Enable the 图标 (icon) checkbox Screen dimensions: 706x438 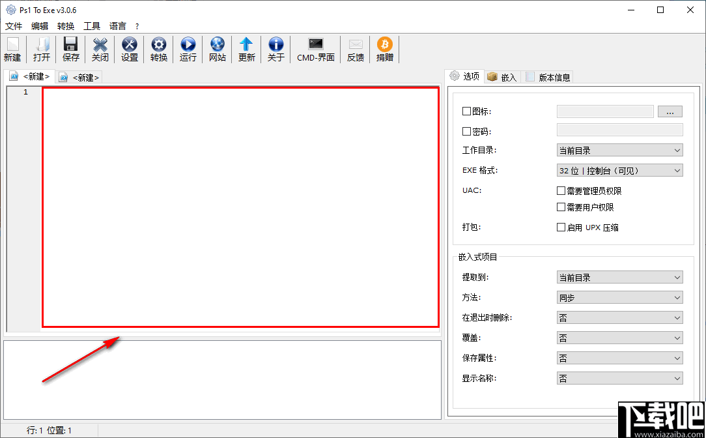467,111
